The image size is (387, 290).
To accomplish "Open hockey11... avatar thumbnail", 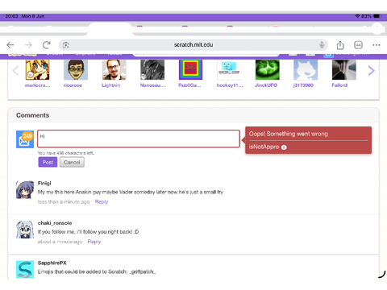I will pos(229,70).
